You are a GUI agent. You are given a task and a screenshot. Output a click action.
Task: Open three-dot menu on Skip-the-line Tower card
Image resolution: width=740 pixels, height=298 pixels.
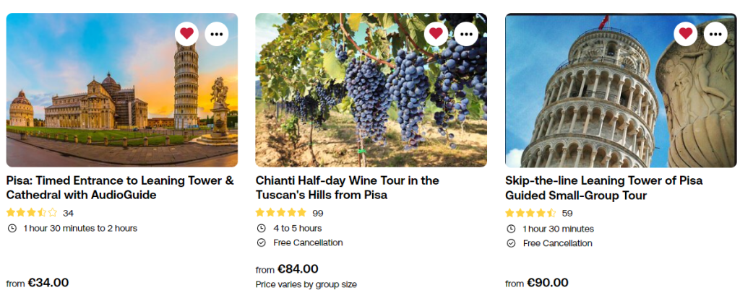pyautogui.click(x=715, y=33)
